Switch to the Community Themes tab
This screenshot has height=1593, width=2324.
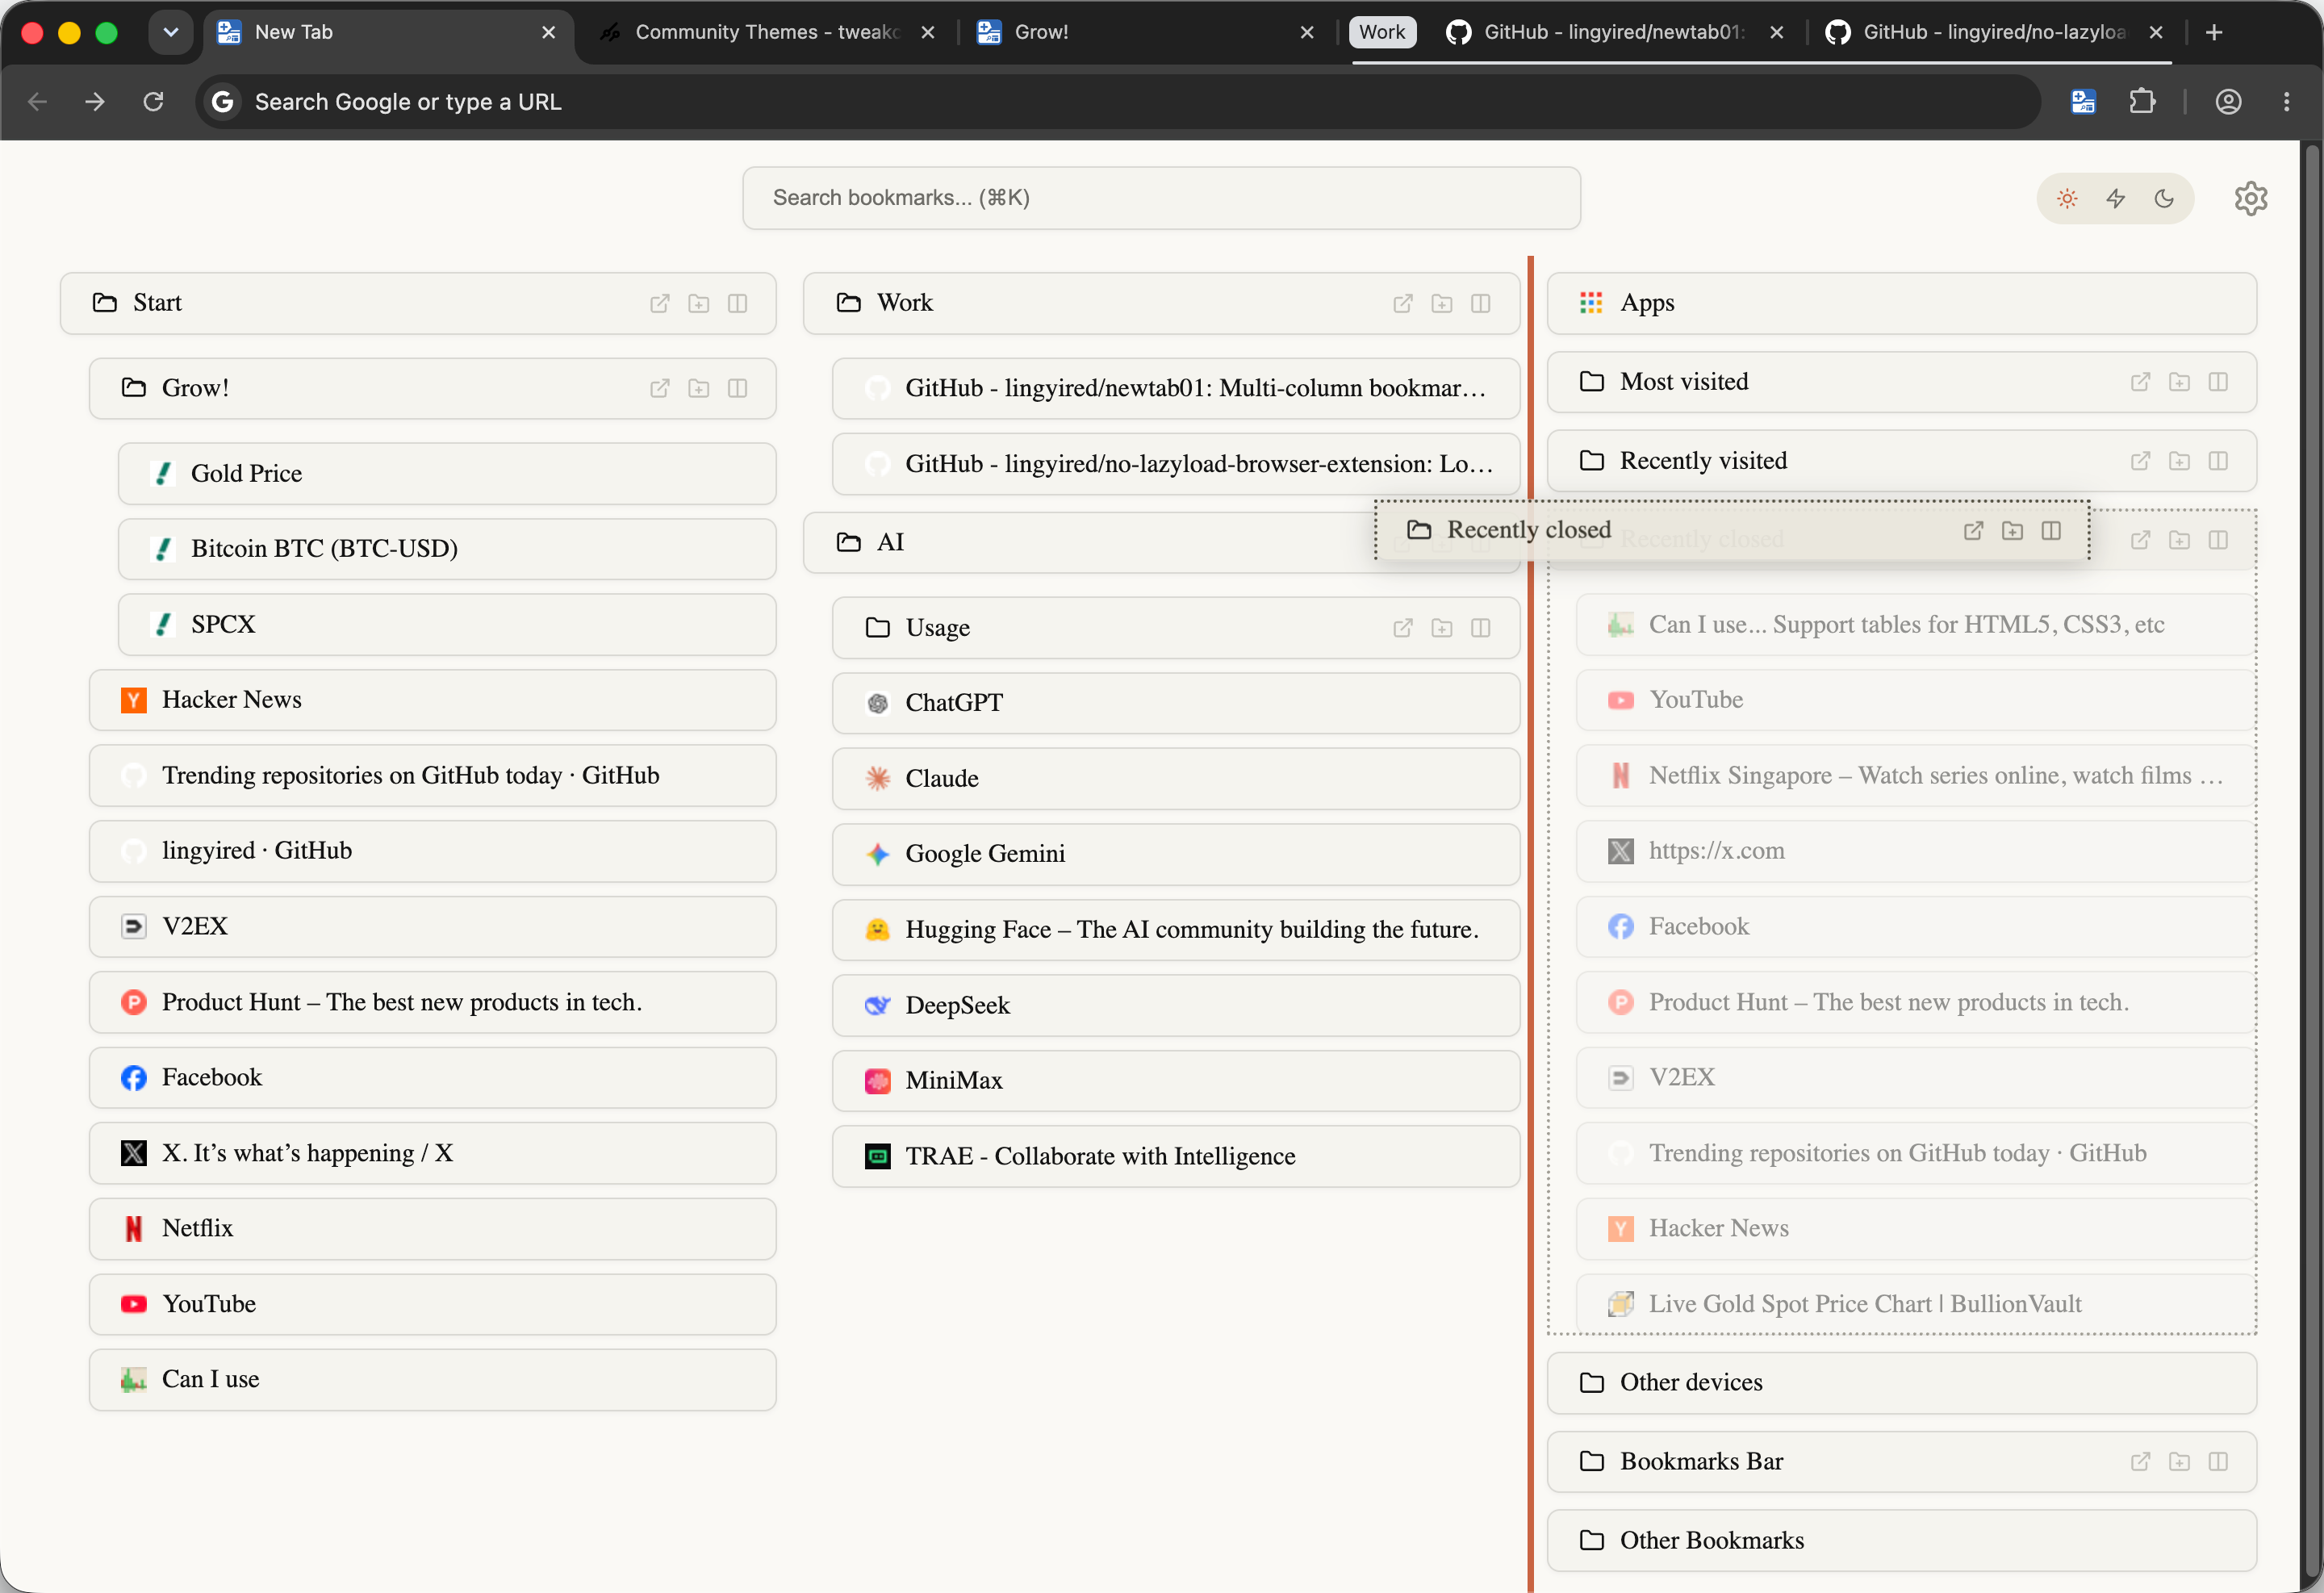point(767,32)
